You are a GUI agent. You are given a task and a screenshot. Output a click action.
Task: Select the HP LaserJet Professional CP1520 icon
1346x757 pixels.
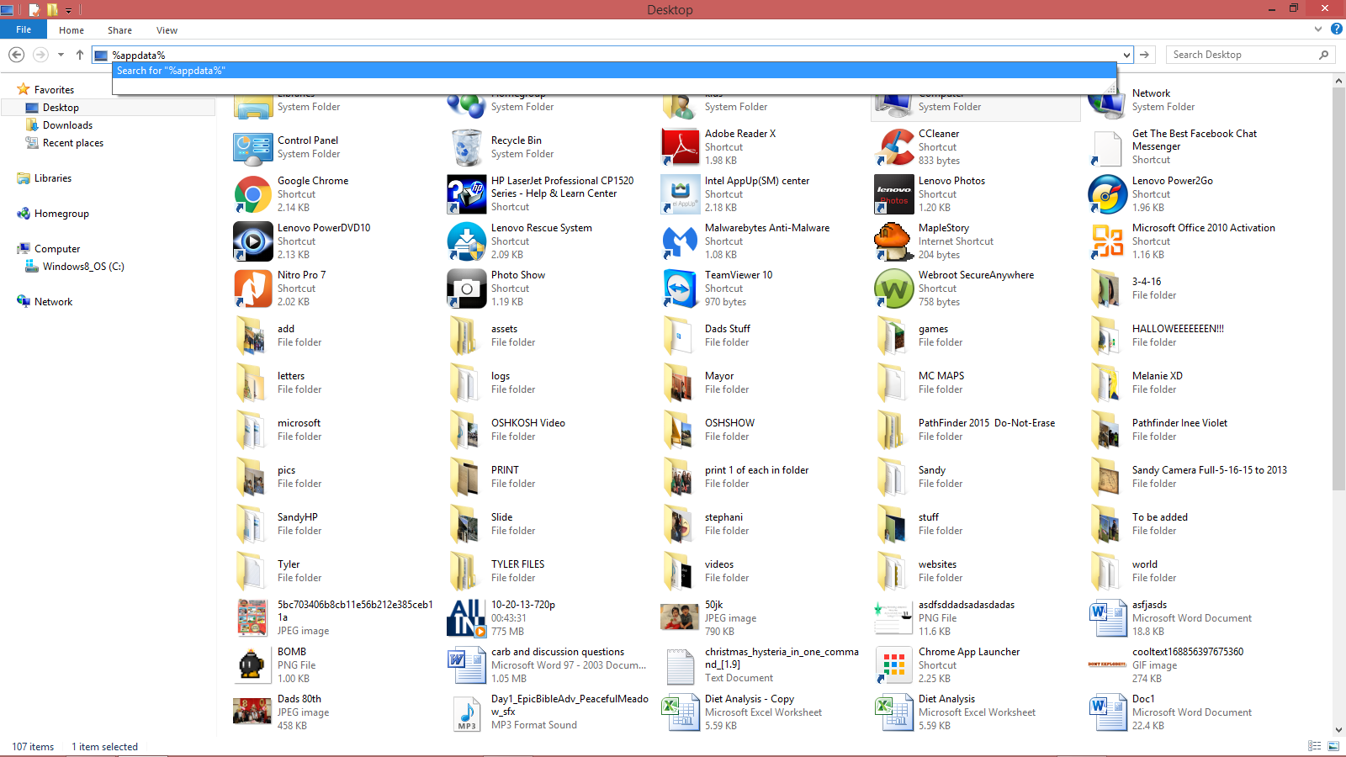[x=466, y=194]
